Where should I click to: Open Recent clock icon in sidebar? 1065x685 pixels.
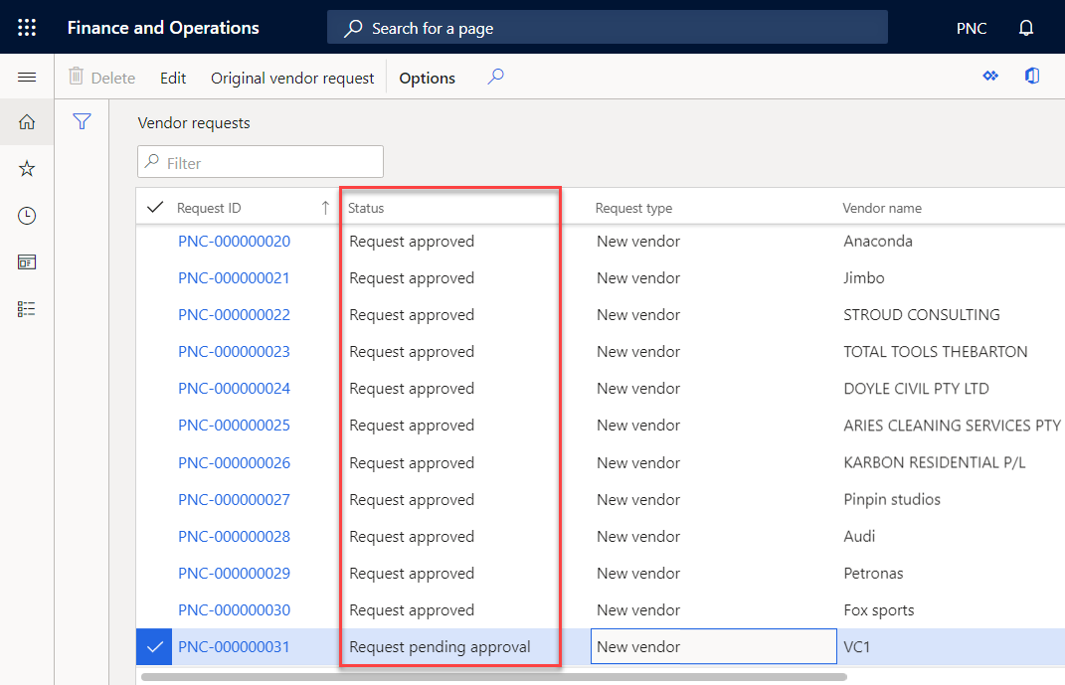tap(27, 216)
